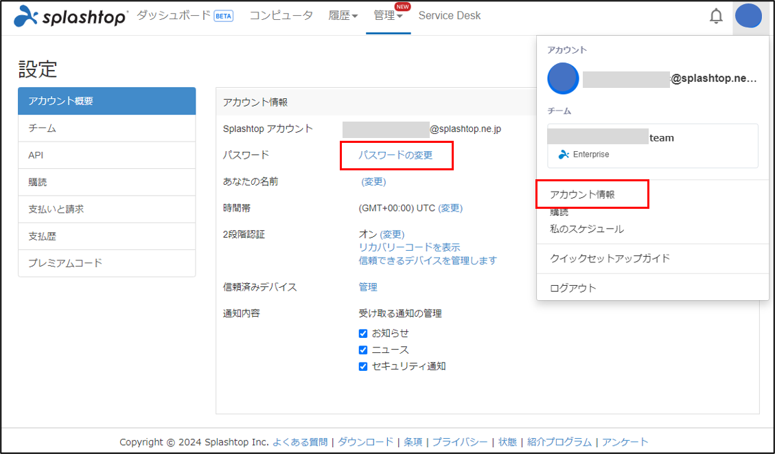The width and height of the screenshot is (775, 454).
Task: Select the チーム sidebar tab
Action: pyautogui.click(x=107, y=128)
